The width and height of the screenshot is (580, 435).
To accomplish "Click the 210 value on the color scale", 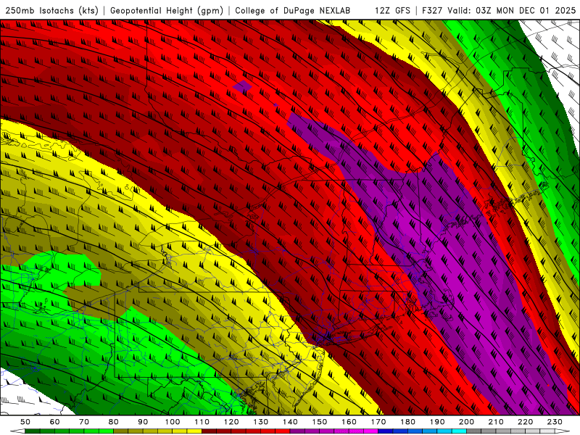I will point(496,422).
